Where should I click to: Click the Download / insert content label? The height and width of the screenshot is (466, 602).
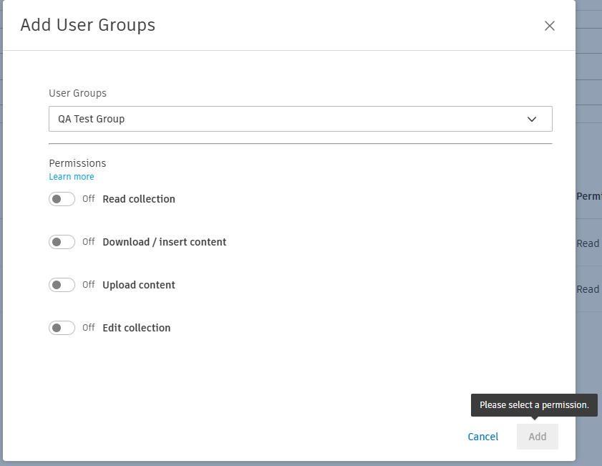pos(165,242)
